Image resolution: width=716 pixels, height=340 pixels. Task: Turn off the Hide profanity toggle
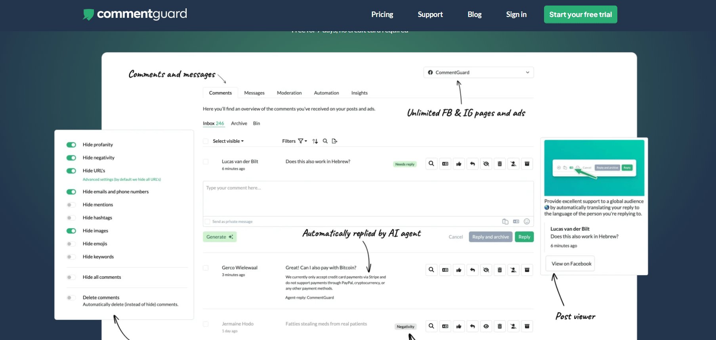(71, 145)
